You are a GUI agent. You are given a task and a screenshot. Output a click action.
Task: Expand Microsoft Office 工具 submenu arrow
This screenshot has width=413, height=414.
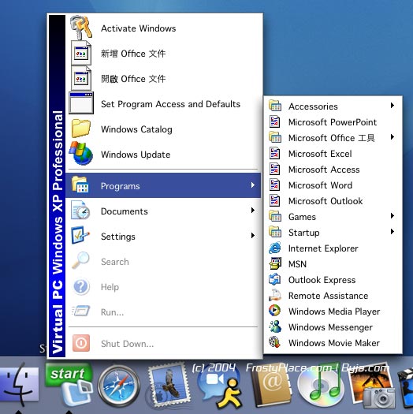(x=393, y=136)
